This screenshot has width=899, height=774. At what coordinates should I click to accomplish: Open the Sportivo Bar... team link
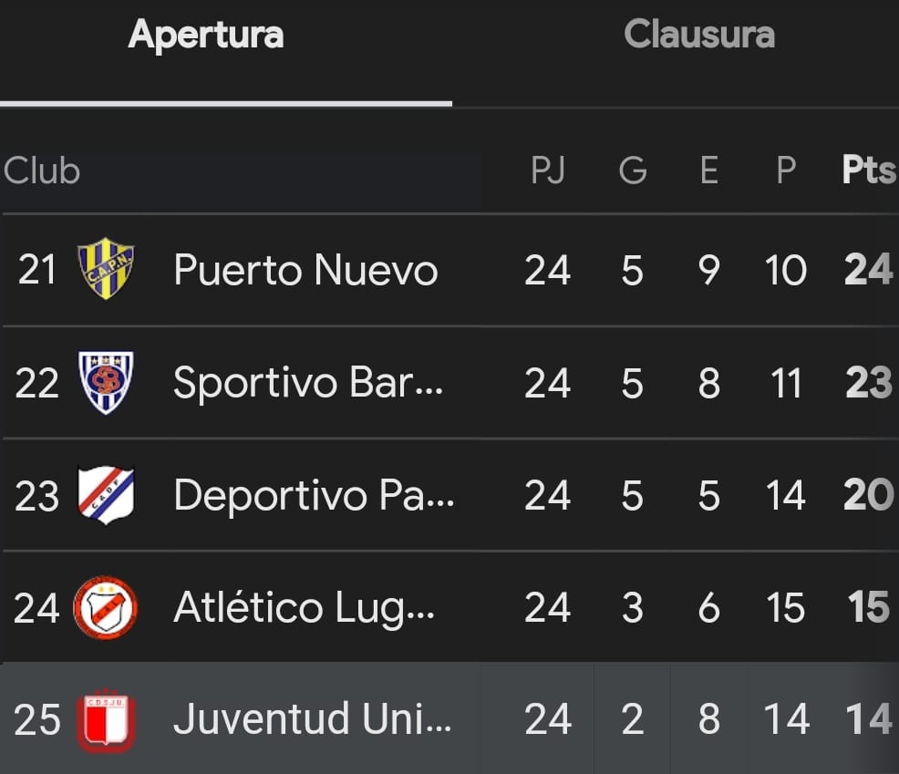(308, 383)
